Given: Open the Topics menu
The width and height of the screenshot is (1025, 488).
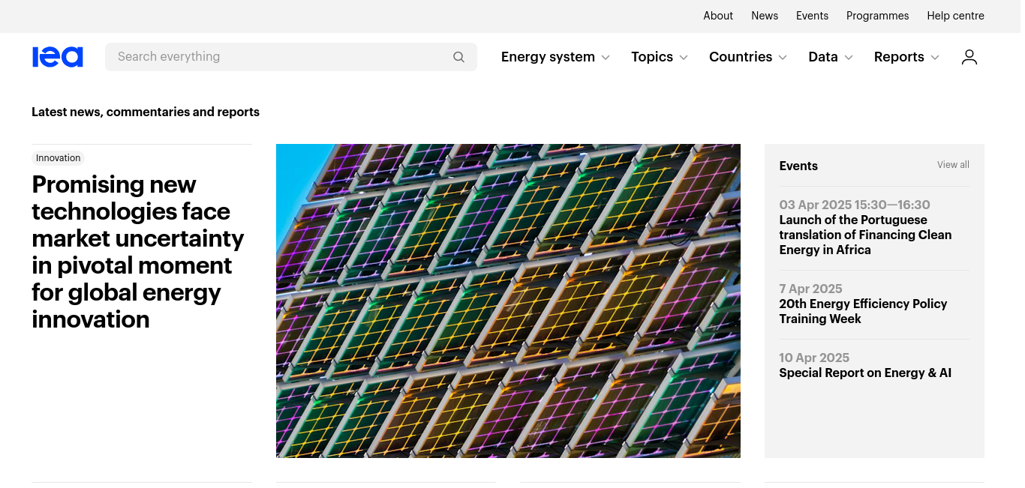Looking at the screenshot, I should (652, 57).
